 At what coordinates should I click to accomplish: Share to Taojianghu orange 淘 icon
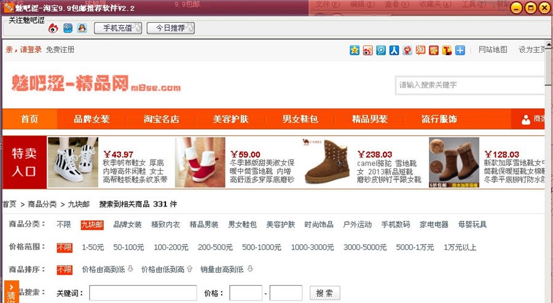[x=420, y=50]
